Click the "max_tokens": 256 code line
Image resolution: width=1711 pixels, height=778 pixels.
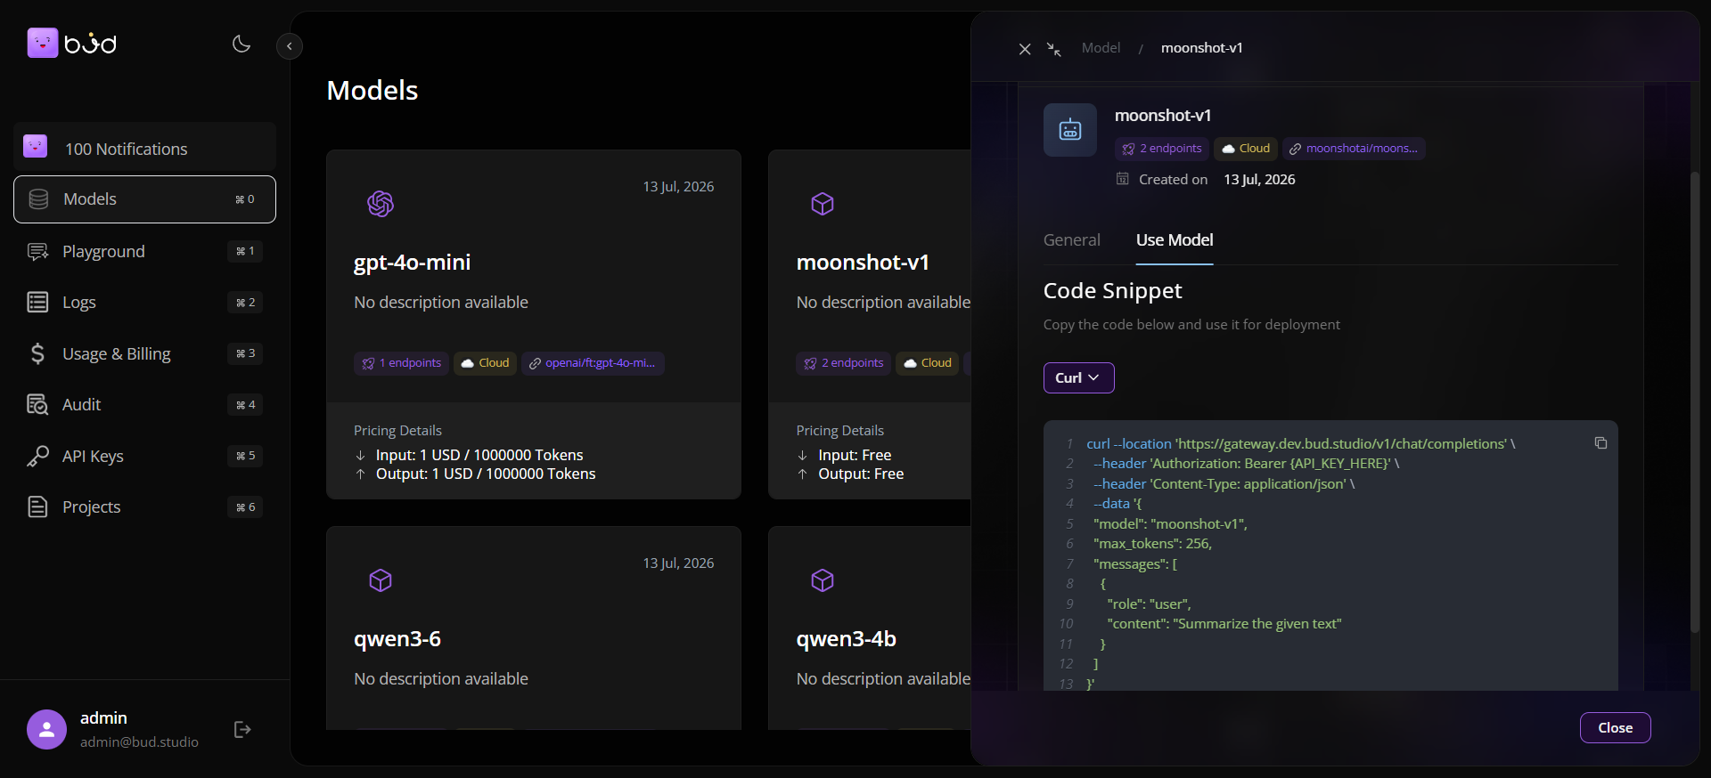1152,544
